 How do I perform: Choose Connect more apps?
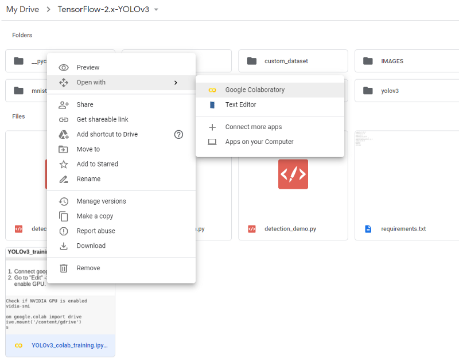[270, 127]
